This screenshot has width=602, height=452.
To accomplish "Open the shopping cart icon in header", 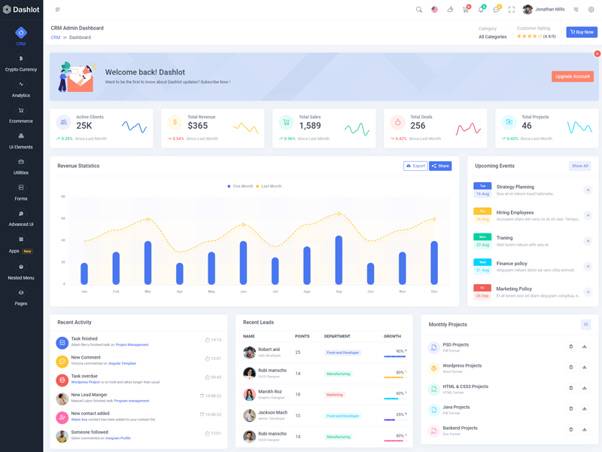I will [465, 10].
